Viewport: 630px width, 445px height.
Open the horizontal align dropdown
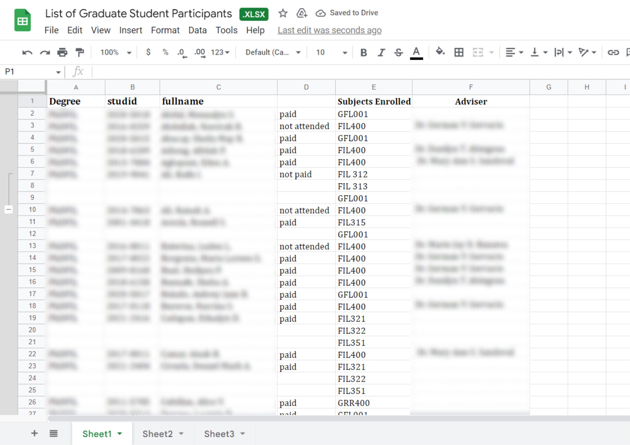pos(514,52)
